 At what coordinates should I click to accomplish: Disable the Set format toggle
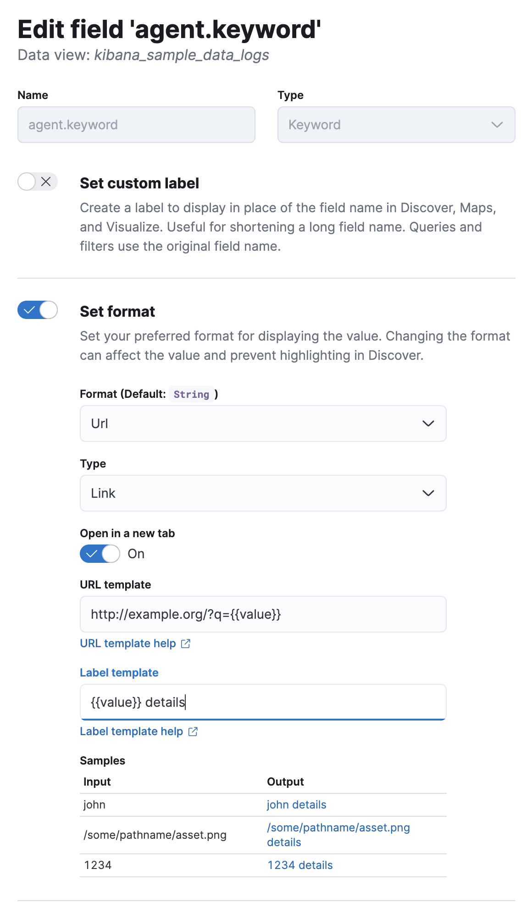click(38, 310)
